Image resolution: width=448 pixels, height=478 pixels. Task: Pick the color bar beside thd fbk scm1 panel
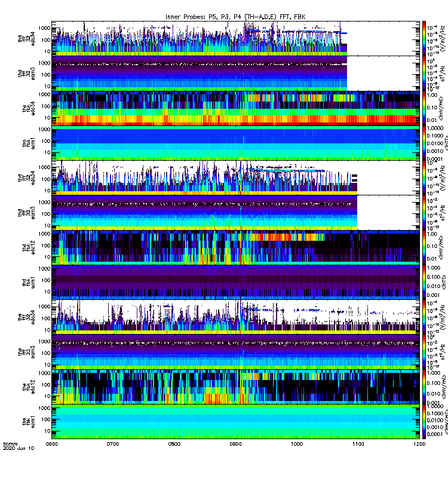coord(424,282)
